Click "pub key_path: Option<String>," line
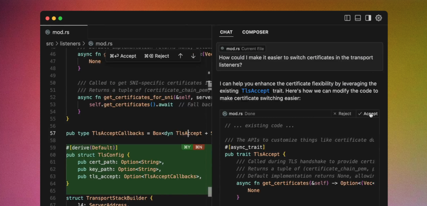427x206 pixels. (x=119, y=169)
